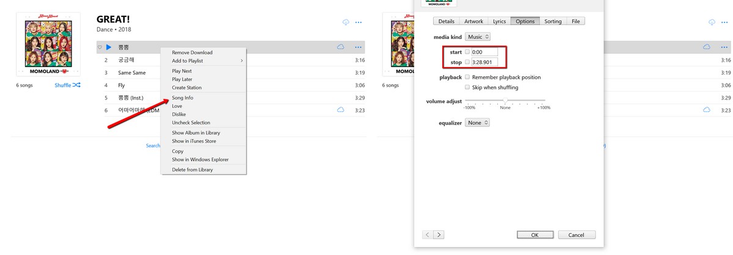This screenshot has height=255, width=733.
Task: Enable the stop time checkbox
Action: 467,62
